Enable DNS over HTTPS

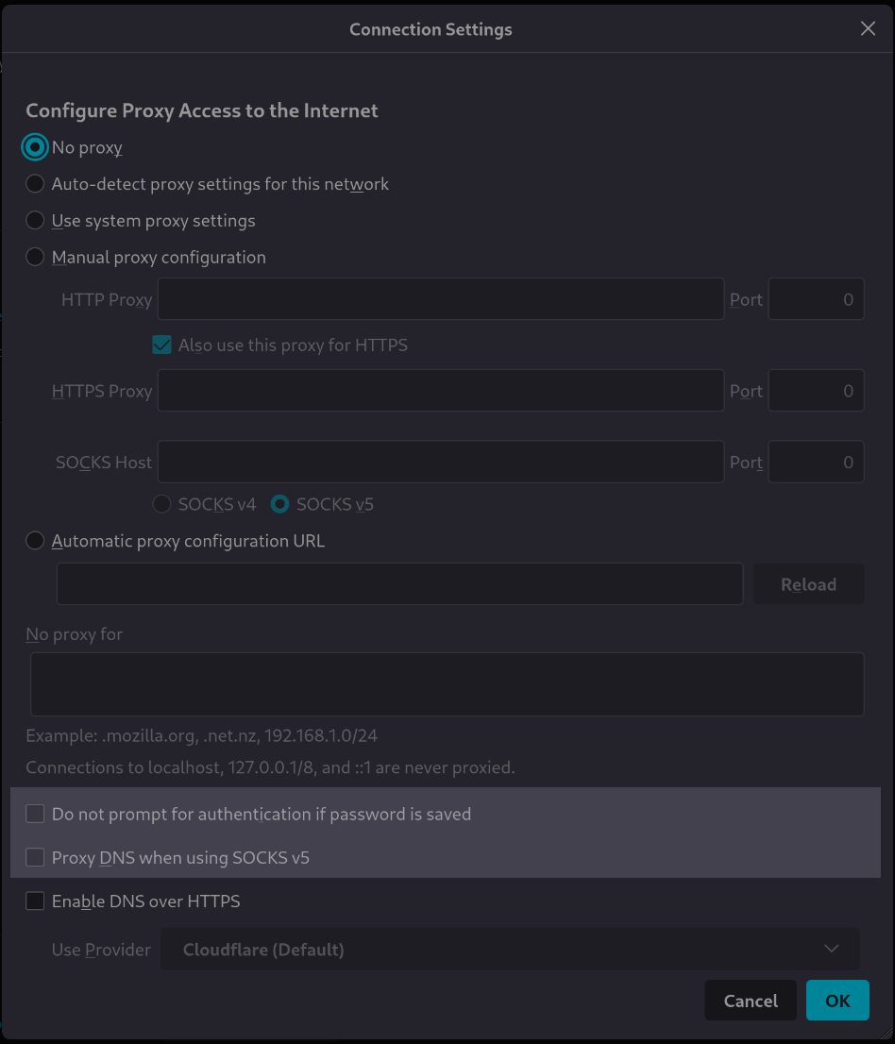[35, 901]
